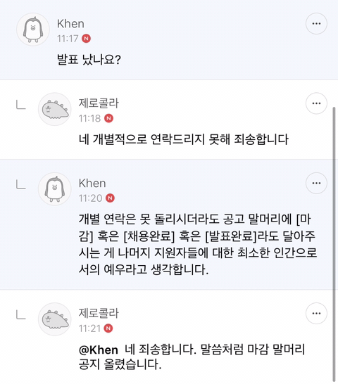The image size is (338, 384).
Task: Open more options on 11:21 제로콜라 reply
Action: [316, 313]
